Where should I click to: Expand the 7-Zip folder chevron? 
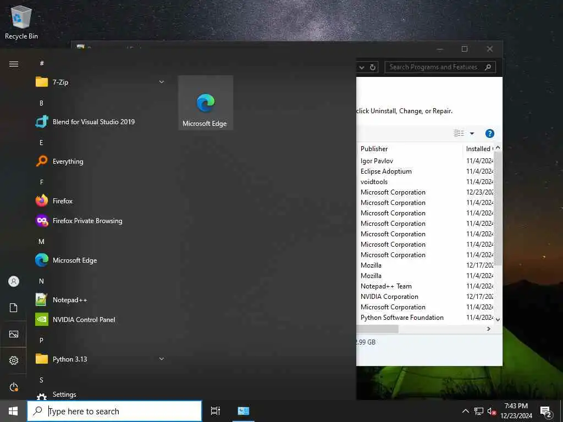coord(162,82)
